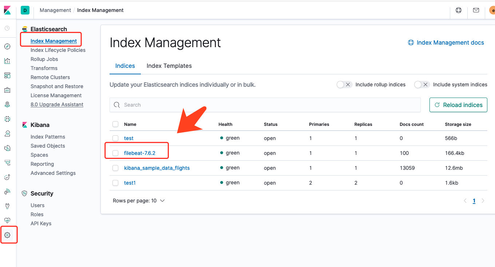This screenshot has height=267, width=495.
Task: Open the Dashboard app icon
Action: (x=7, y=75)
